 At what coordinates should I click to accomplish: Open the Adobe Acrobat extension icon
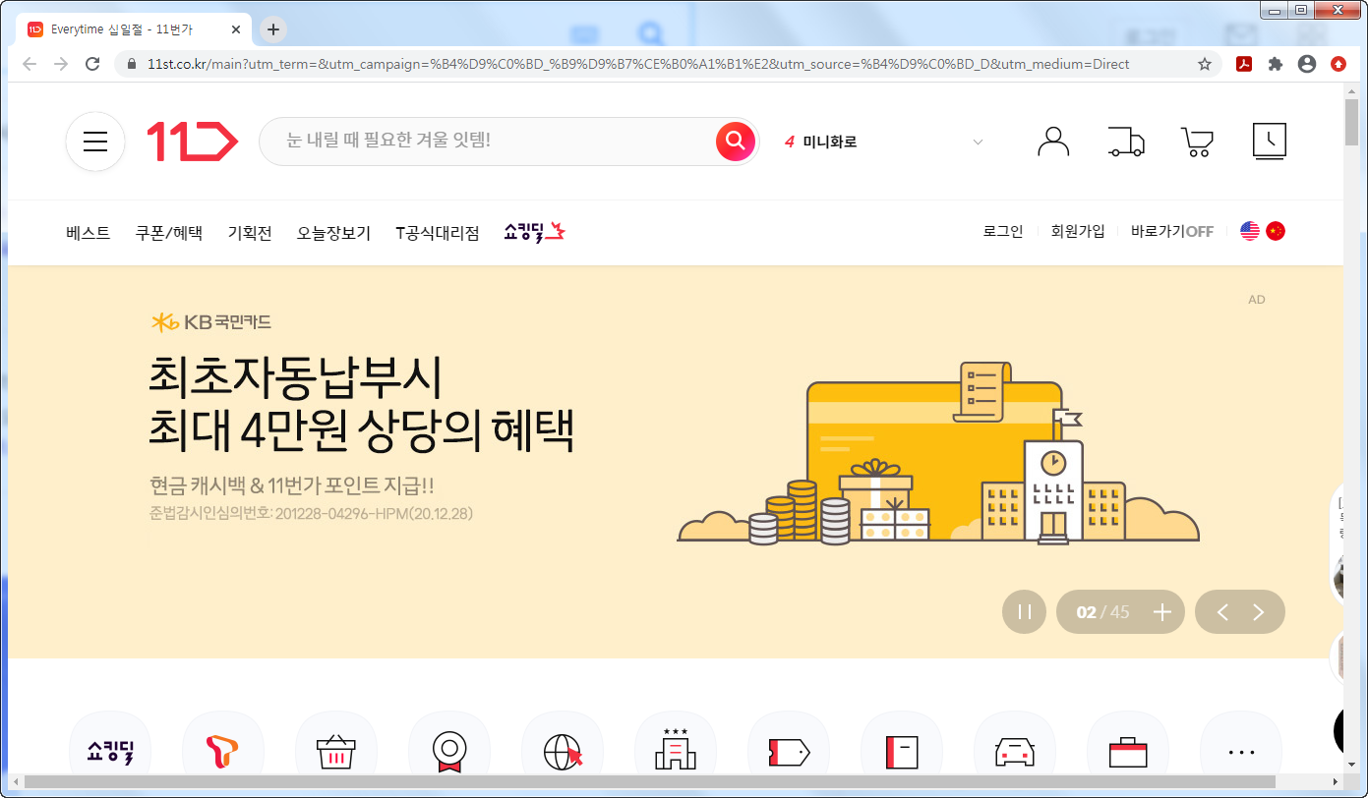(x=1244, y=64)
